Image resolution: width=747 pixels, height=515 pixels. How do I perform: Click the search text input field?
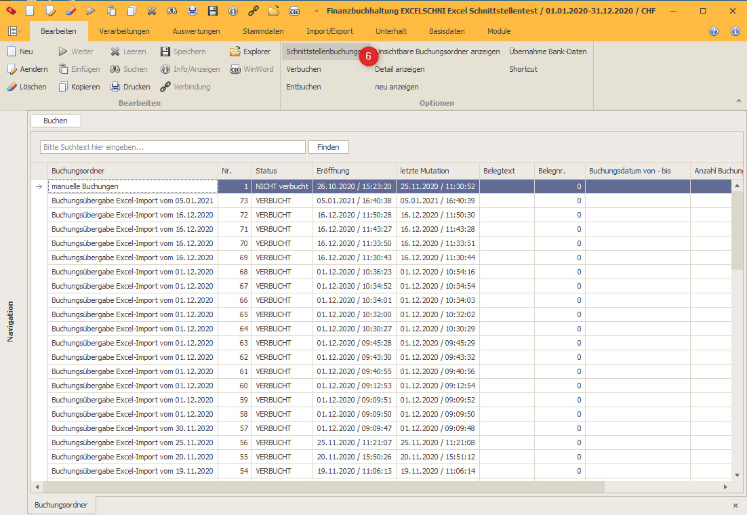(172, 147)
